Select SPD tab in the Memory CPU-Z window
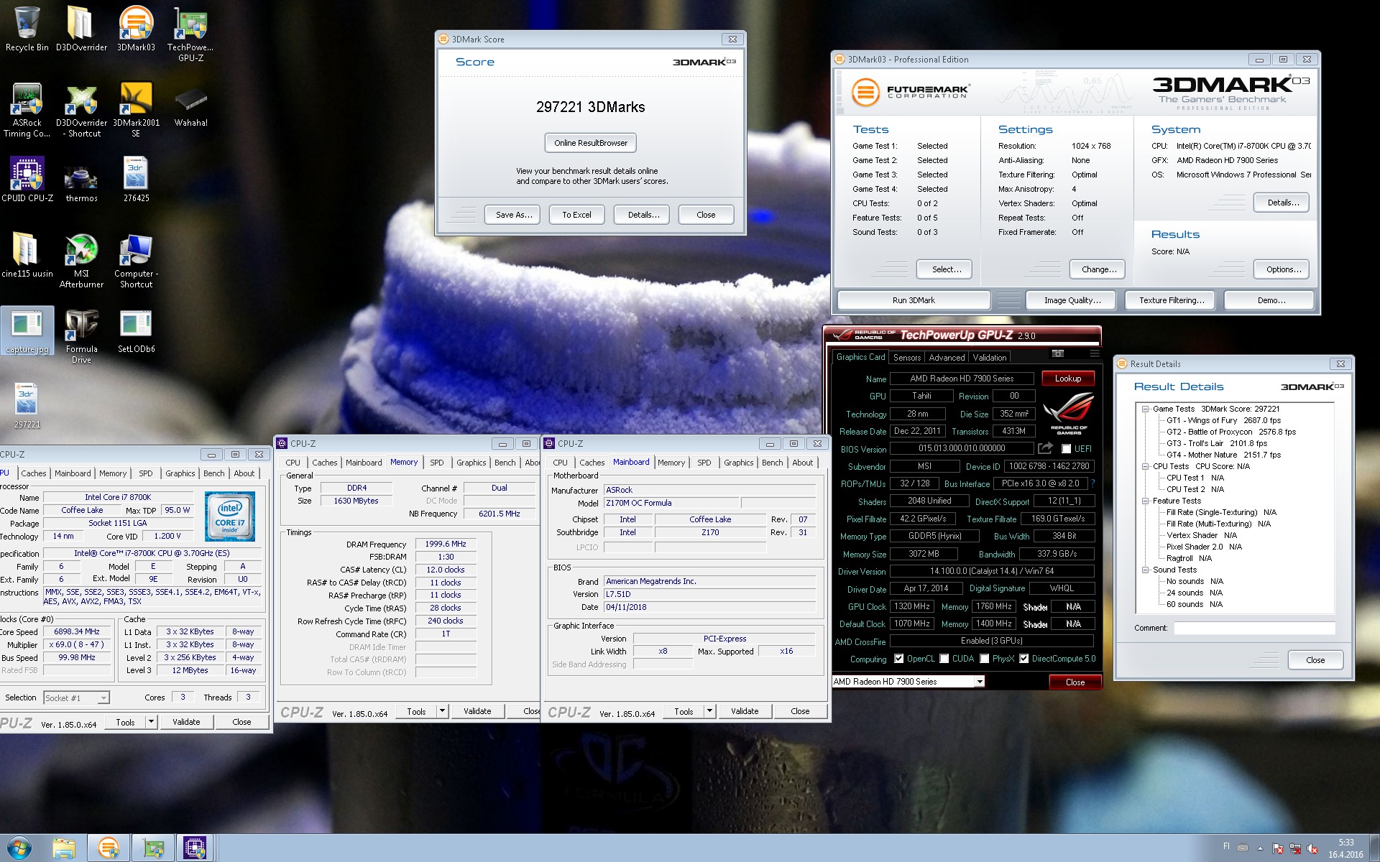The height and width of the screenshot is (862, 1380). (x=436, y=463)
